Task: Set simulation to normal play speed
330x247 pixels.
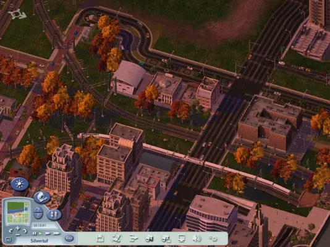Action: click(x=40, y=233)
